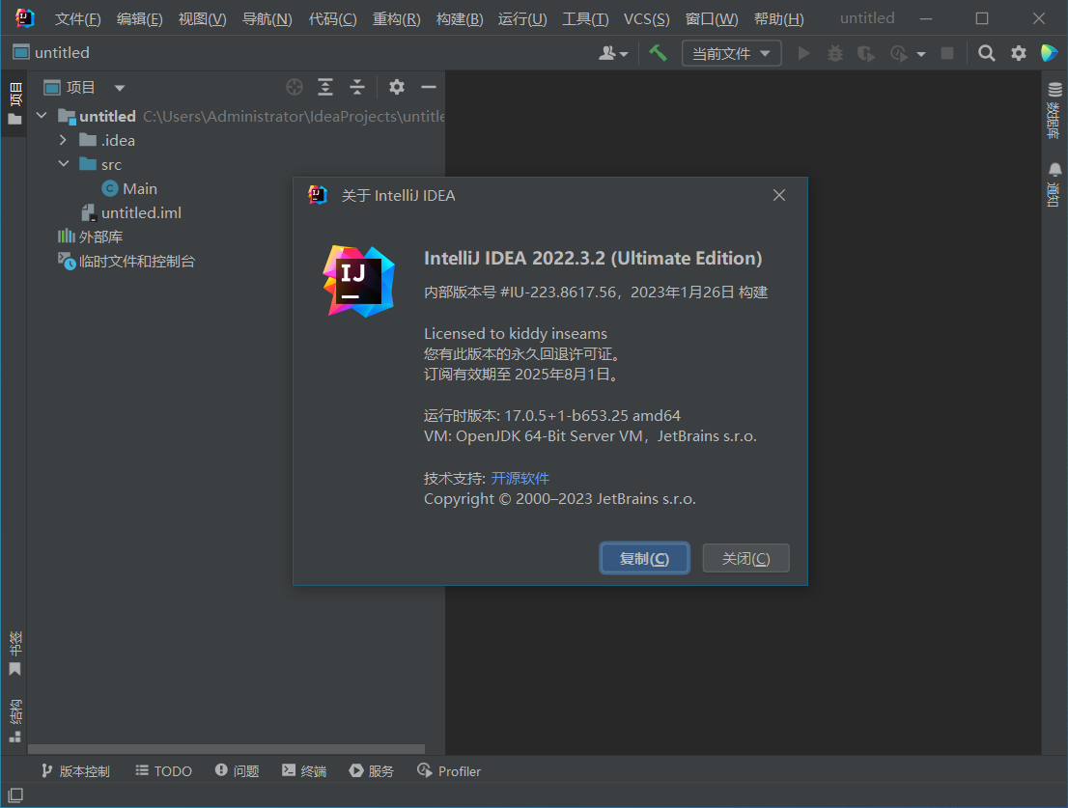Toggle the Project tool window sidebar button

15,103
